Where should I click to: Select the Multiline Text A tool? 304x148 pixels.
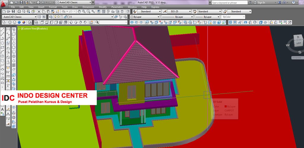click(2, 109)
